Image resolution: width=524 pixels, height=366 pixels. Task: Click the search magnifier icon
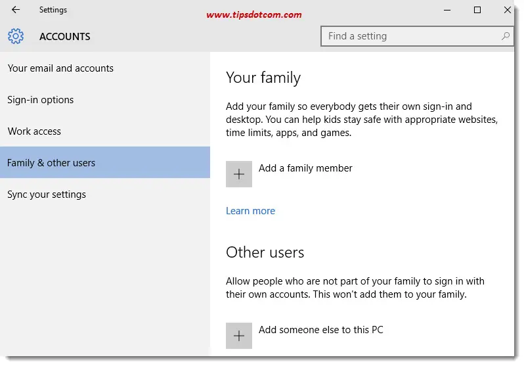coord(506,36)
